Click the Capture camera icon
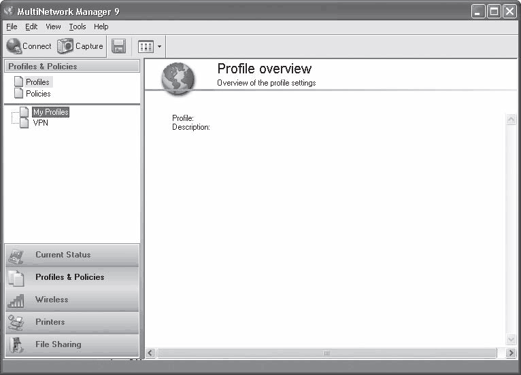 65,46
